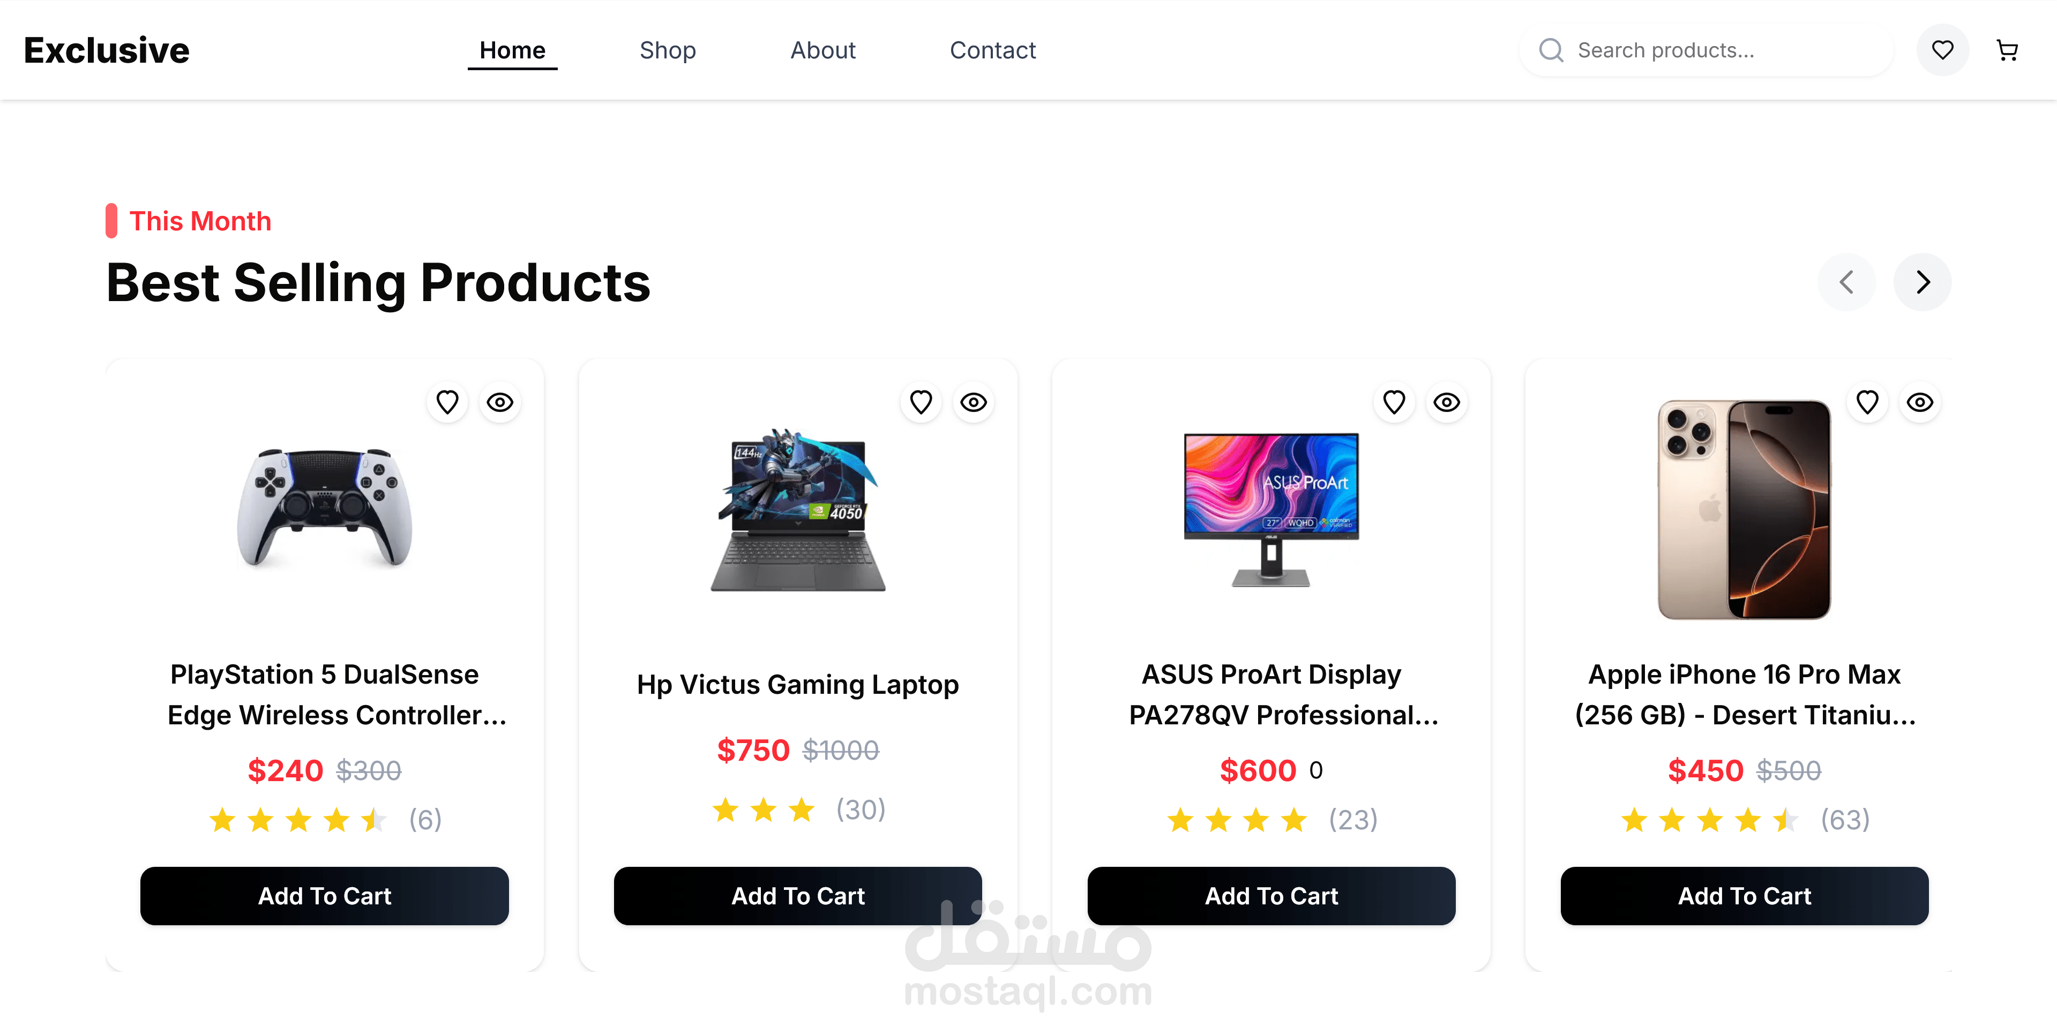Open quick view for Apple iPhone 16 Pro Max

(1920, 402)
